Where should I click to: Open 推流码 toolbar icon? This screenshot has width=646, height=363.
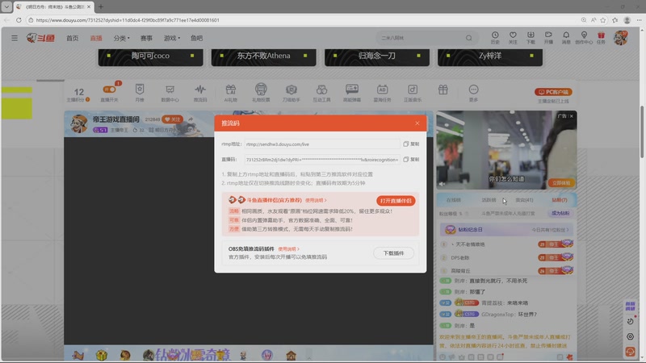click(200, 93)
